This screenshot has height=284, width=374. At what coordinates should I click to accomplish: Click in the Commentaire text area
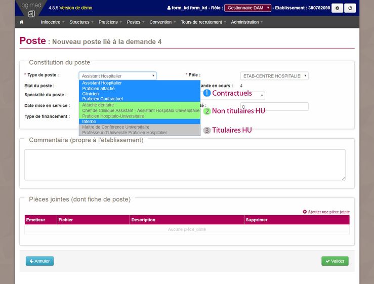click(x=185, y=165)
